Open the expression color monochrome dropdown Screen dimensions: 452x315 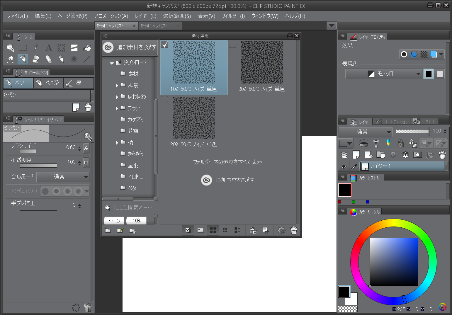(383, 74)
